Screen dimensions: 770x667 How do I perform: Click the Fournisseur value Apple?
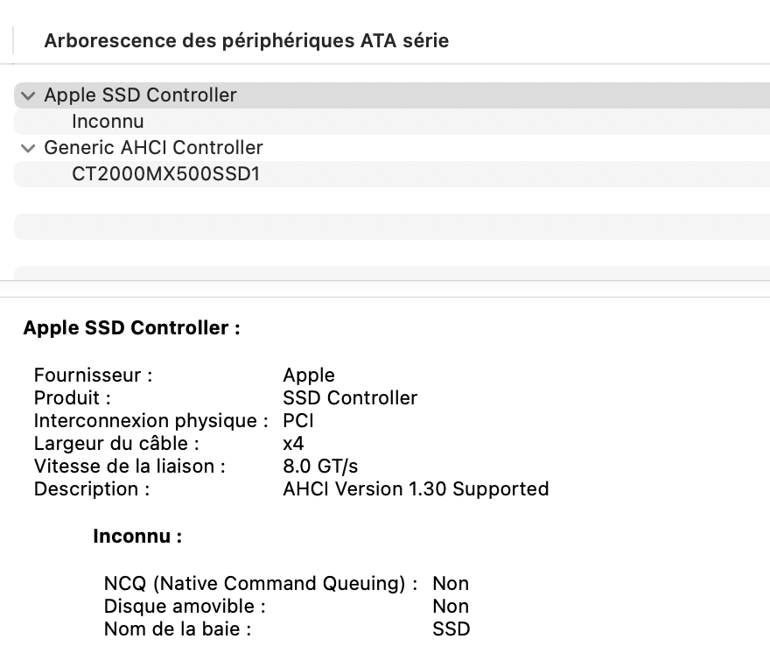309,376
